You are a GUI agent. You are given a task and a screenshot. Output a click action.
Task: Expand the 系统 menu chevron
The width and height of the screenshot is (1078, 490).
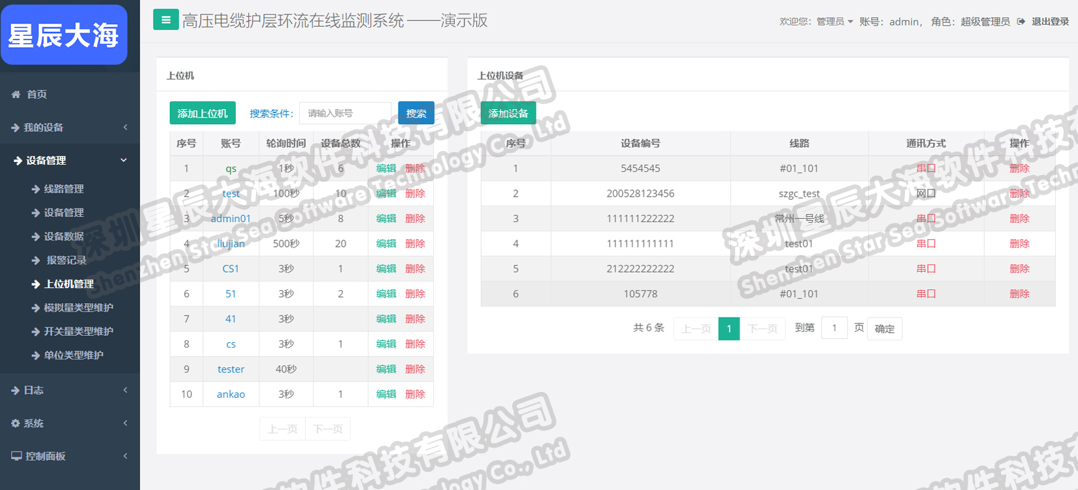[x=125, y=423]
